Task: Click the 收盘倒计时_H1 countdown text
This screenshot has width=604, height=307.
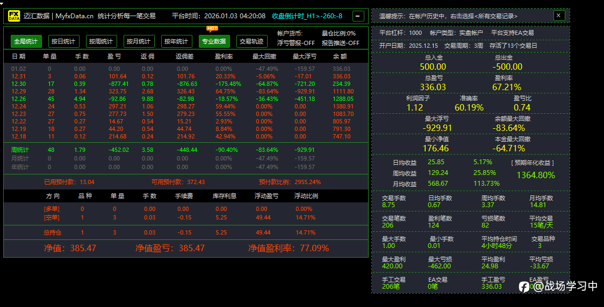Action: (307, 16)
